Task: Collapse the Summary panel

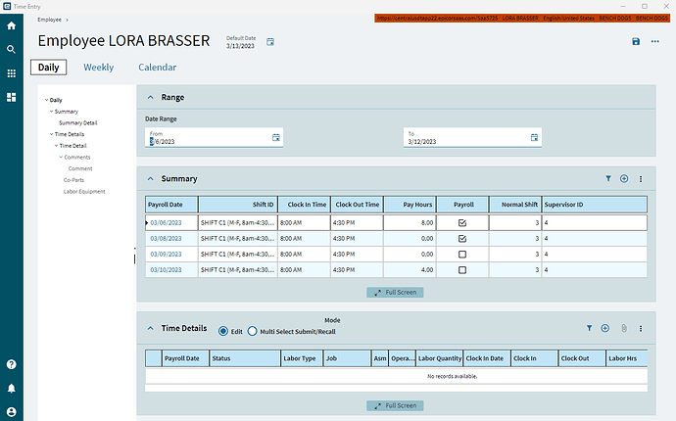Action: (151, 178)
